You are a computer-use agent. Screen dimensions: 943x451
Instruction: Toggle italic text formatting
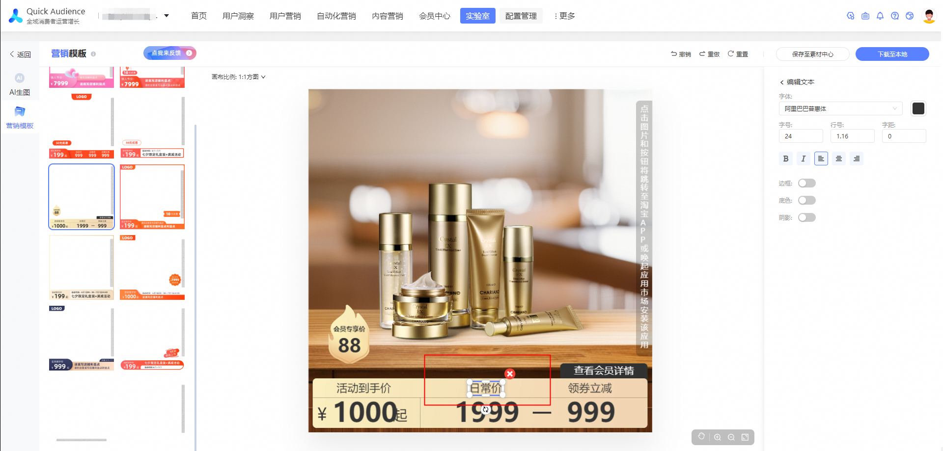804,159
